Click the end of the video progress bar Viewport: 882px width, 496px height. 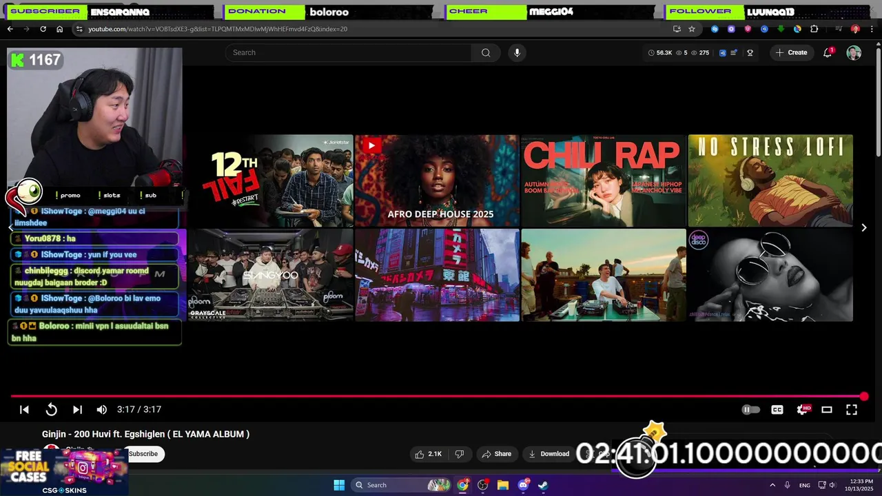[864, 396]
